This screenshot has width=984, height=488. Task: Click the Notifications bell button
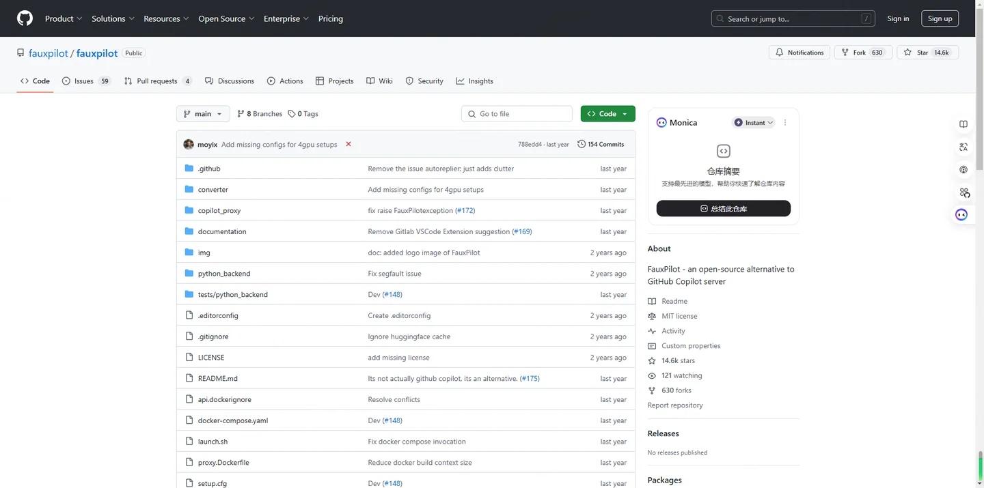[799, 53]
